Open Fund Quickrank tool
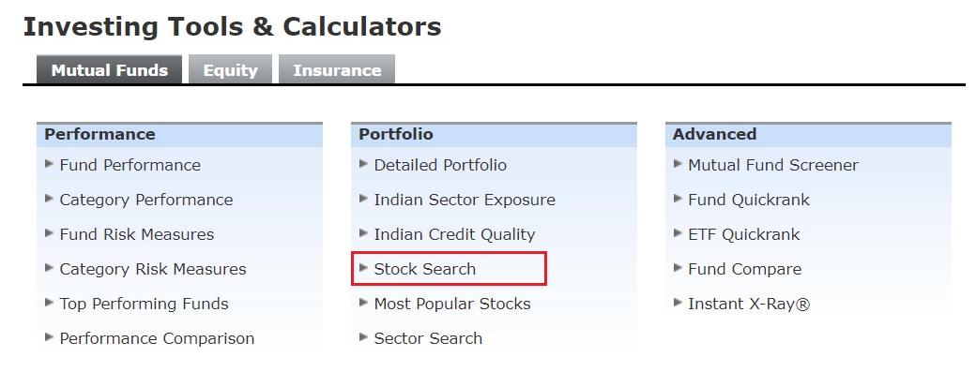The image size is (976, 387). click(748, 200)
